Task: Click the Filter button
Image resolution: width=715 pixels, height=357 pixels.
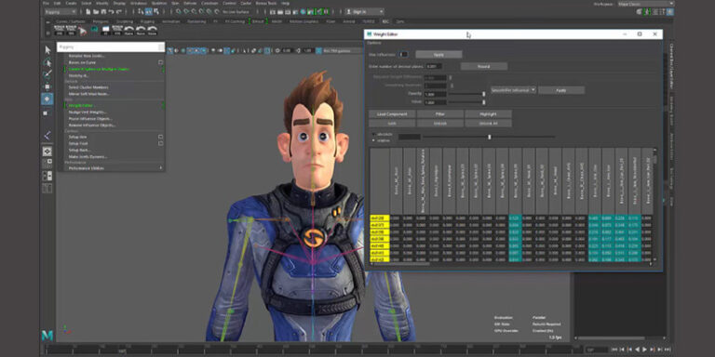Action: (440, 113)
